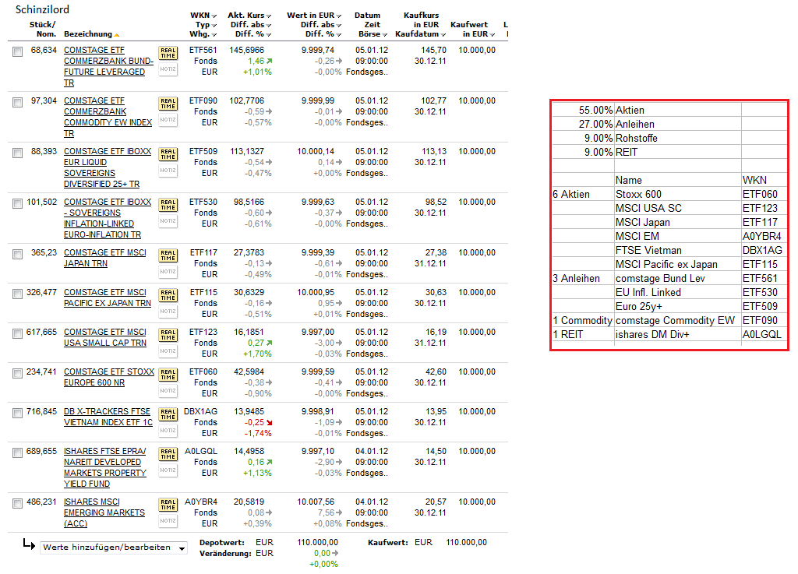Sort by Whg. column arrow
The image size is (798, 574).
[214, 34]
